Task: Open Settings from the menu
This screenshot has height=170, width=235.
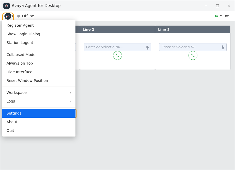Action: (x=39, y=113)
